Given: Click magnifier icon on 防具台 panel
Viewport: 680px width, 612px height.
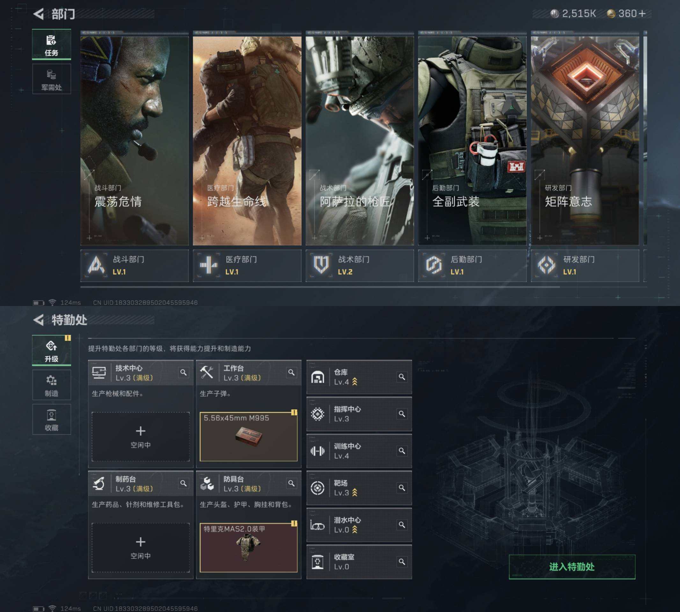Looking at the screenshot, I should coord(291,483).
